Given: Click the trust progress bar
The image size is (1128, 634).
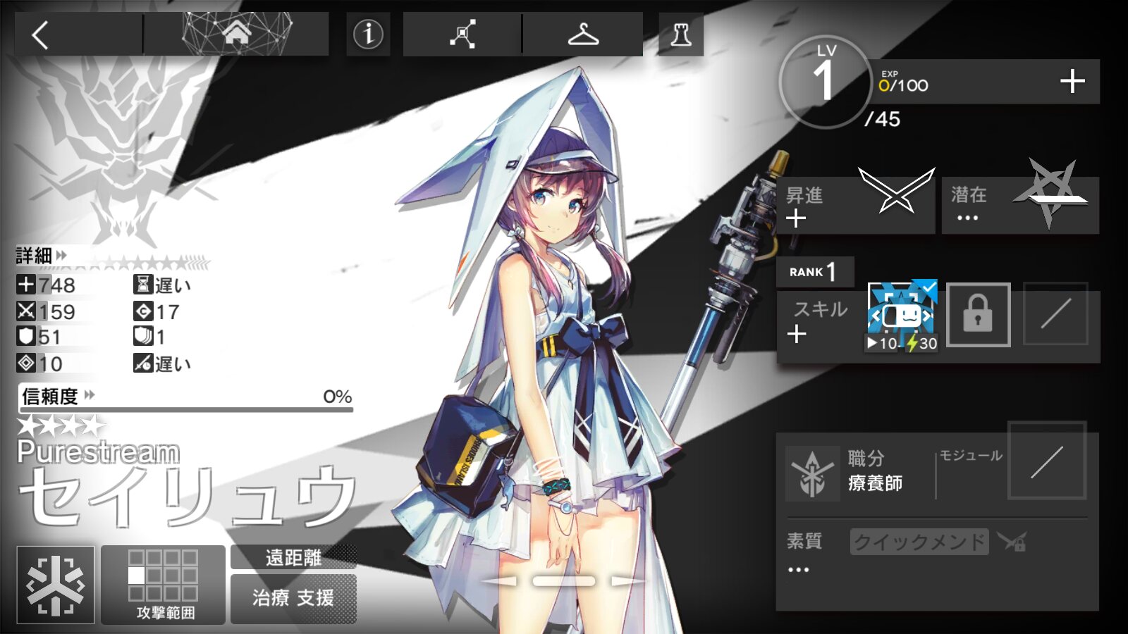Looking at the screenshot, I should (x=187, y=409).
